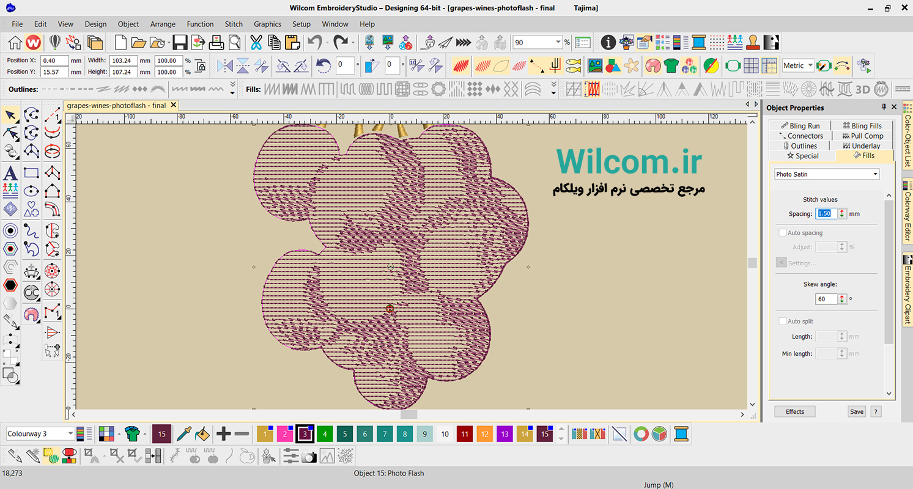Toggle the show bitmap picture icon

(594, 65)
